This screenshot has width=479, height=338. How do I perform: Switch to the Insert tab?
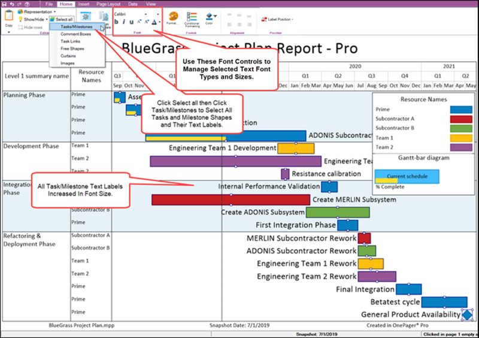coord(84,4)
